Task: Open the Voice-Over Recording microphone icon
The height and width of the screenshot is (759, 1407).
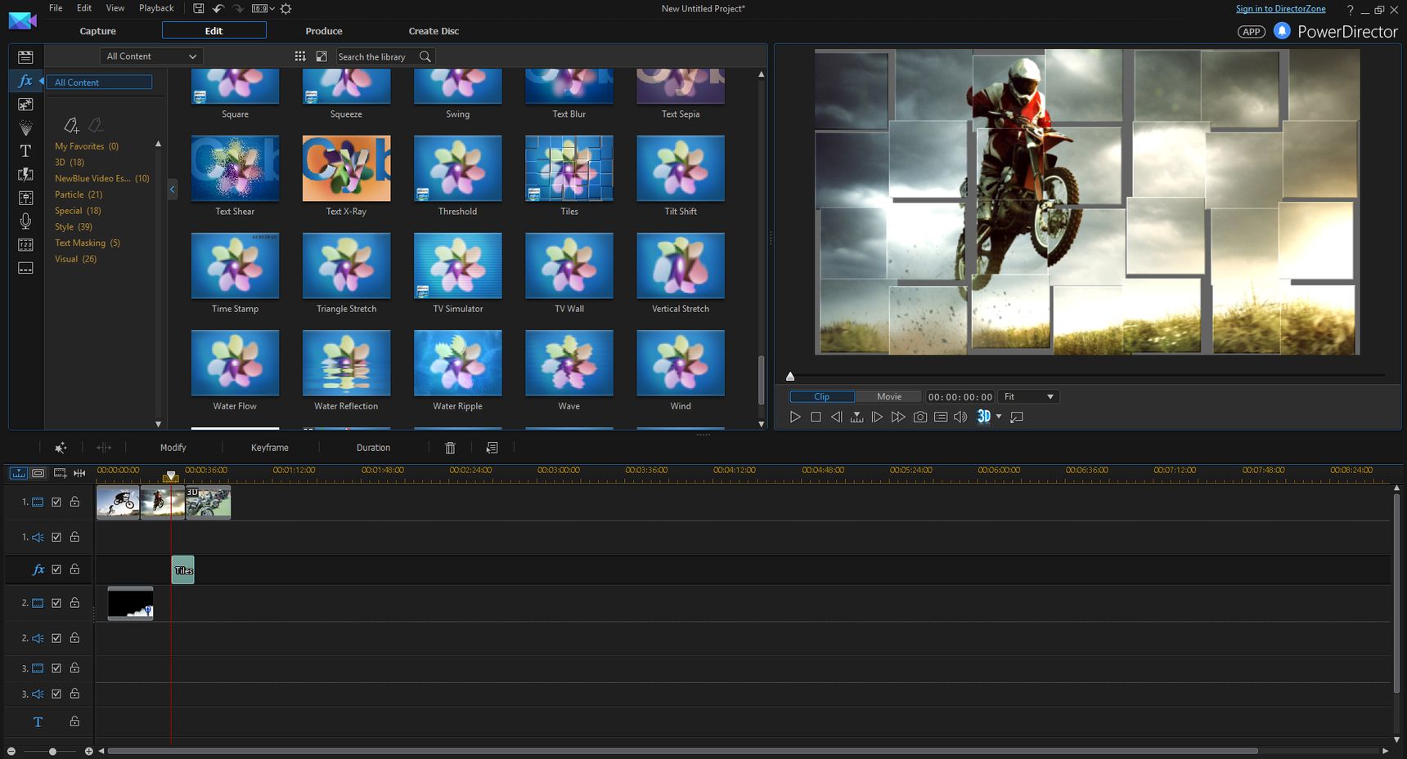Action: (x=25, y=221)
